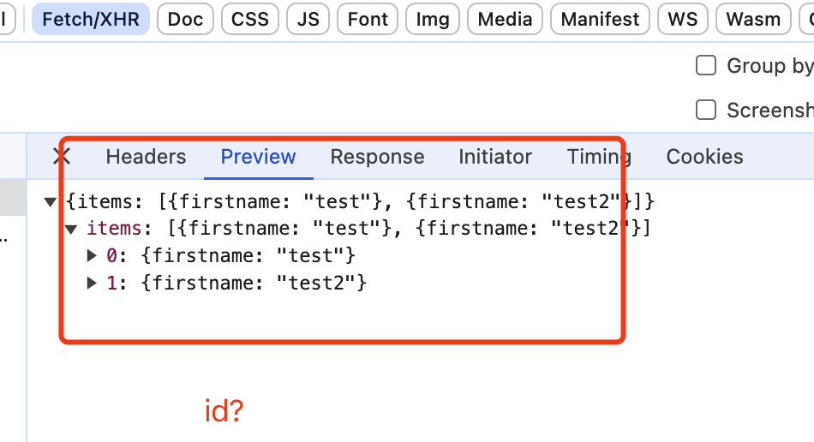Filter requests by WS type
This screenshot has height=442, width=814.
coord(683,19)
